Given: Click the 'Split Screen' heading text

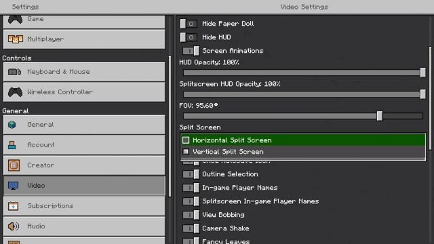Looking at the screenshot, I should point(200,127).
